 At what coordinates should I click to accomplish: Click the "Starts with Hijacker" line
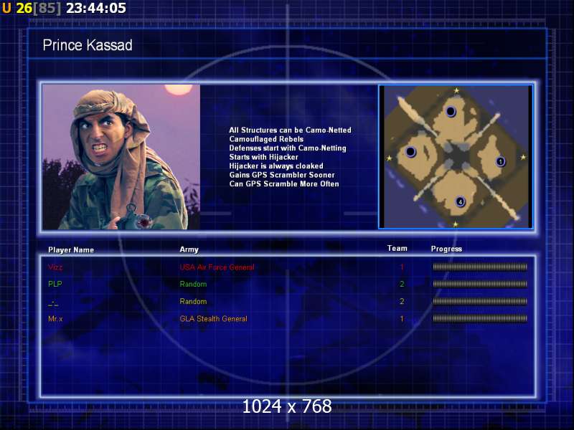pyautogui.click(x=263, y=157)
